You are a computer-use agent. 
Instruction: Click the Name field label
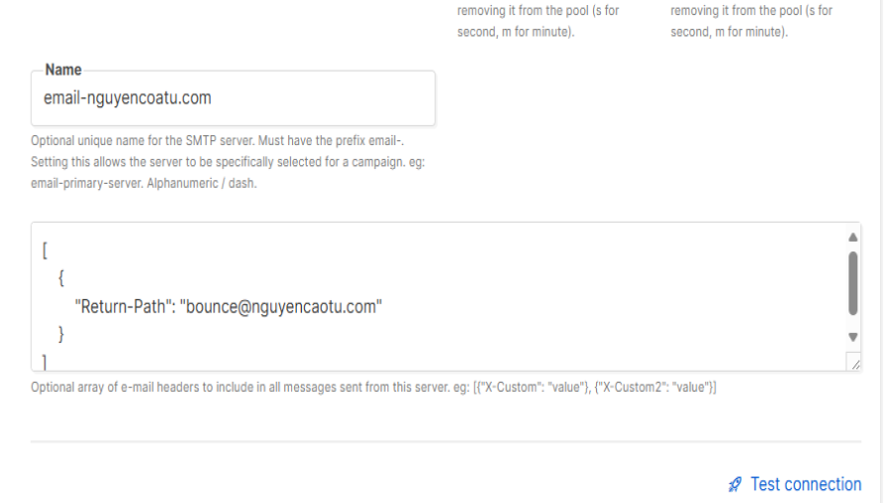tap(64, 70)
